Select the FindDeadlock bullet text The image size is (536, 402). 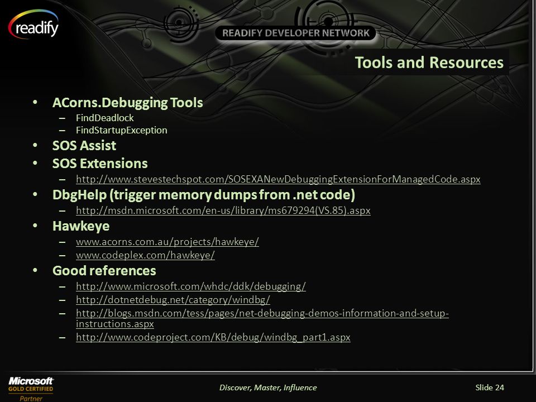pos(104,118)
